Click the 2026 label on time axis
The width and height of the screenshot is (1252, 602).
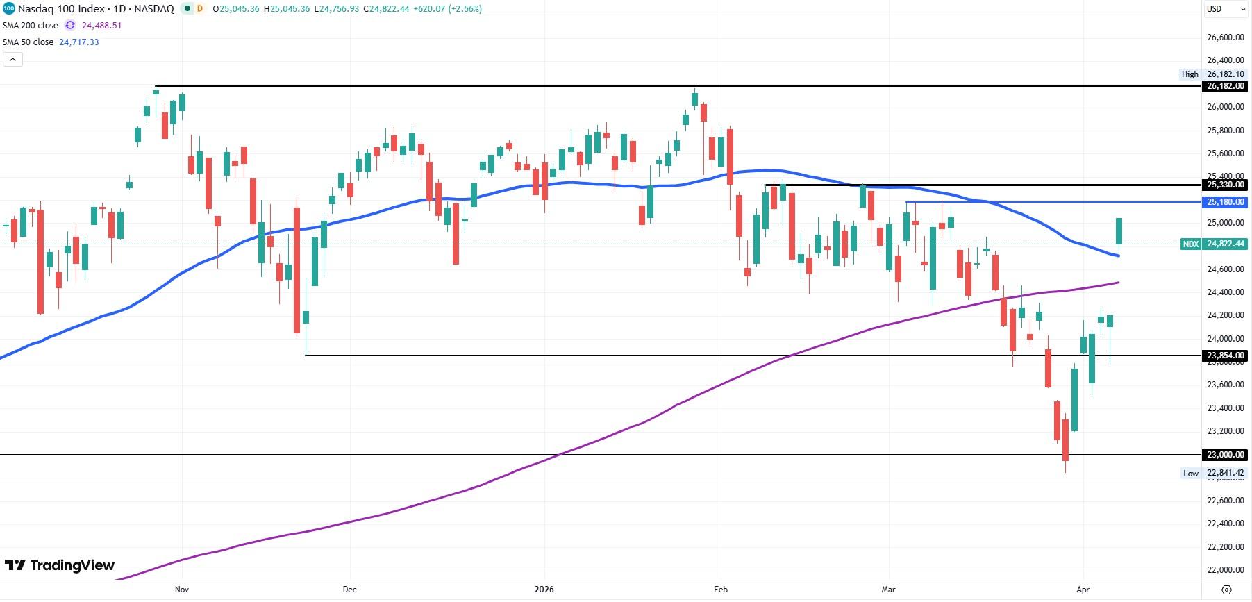point(544,589)
